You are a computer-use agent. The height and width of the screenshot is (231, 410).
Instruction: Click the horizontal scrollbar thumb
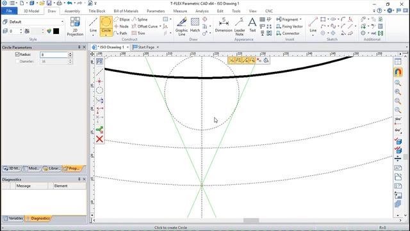(251, 220)
